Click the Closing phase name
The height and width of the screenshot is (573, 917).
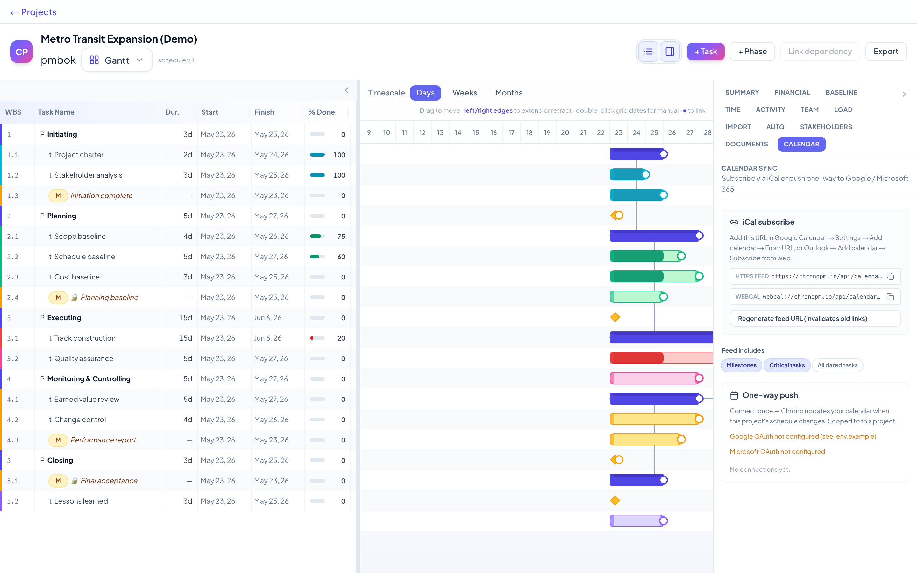(60, 460)
